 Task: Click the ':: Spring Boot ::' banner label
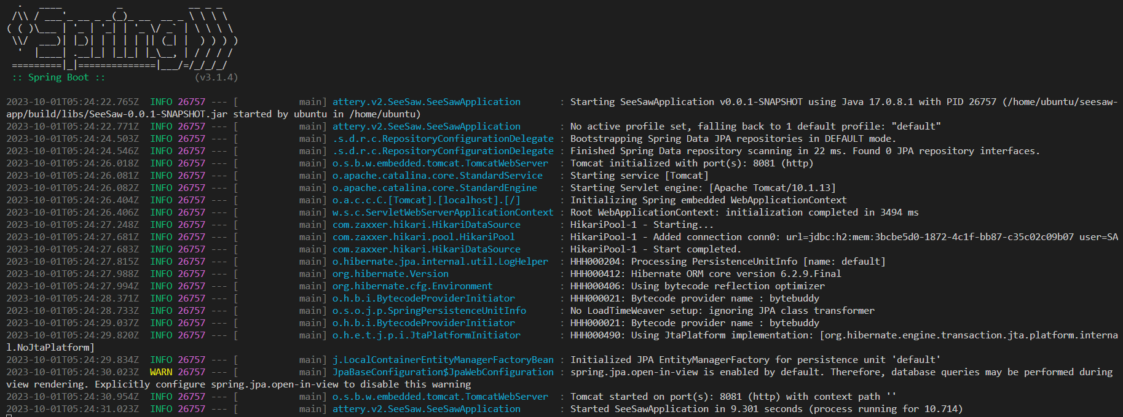click(x=58, y=77)
